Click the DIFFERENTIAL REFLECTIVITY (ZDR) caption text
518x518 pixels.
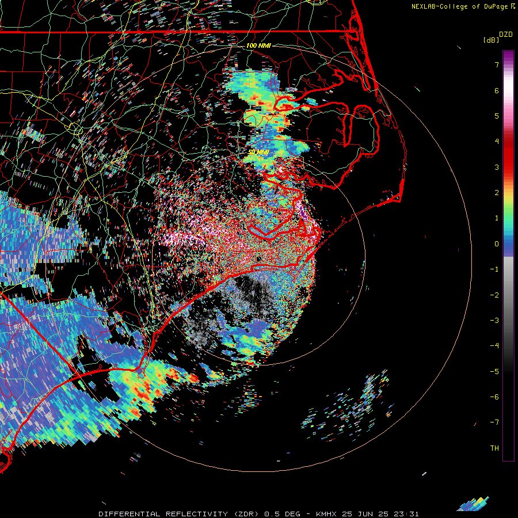[180, 514]
